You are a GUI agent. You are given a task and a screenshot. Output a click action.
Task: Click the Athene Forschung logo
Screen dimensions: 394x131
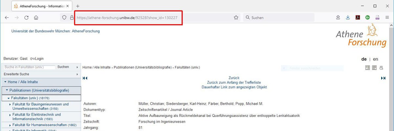[x=361, y=36]
